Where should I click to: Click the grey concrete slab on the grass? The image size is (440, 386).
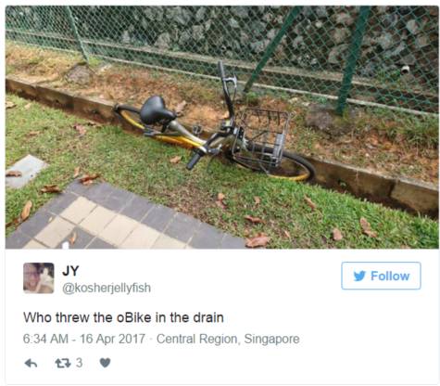[25, 171]
